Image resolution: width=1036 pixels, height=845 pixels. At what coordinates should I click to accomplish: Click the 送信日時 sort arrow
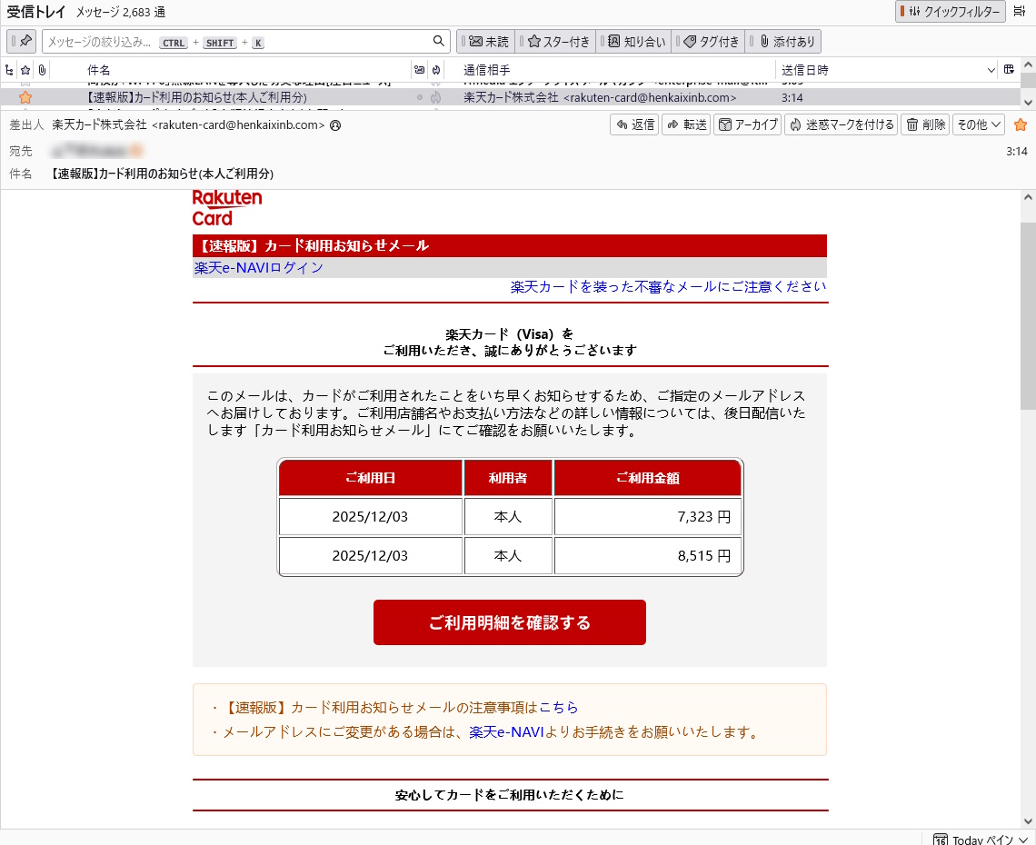click(991, 70)
